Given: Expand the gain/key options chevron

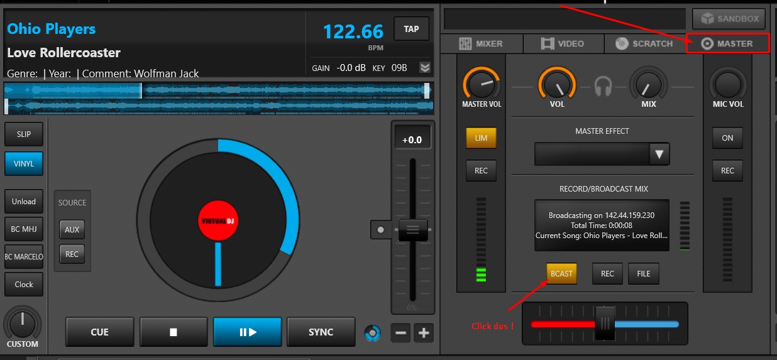Looking at the screenshot, I should click(425, 67).
